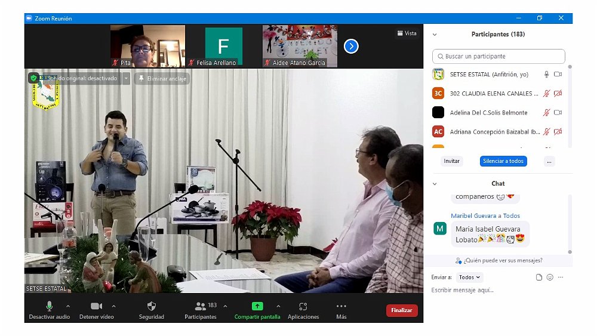
Task: Expand audio options arrow beside microphone
Action: click(x=67, y=306)
